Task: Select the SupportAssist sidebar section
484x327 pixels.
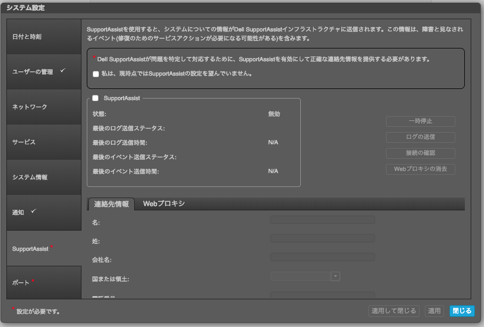Action: (x=44, y=249)
